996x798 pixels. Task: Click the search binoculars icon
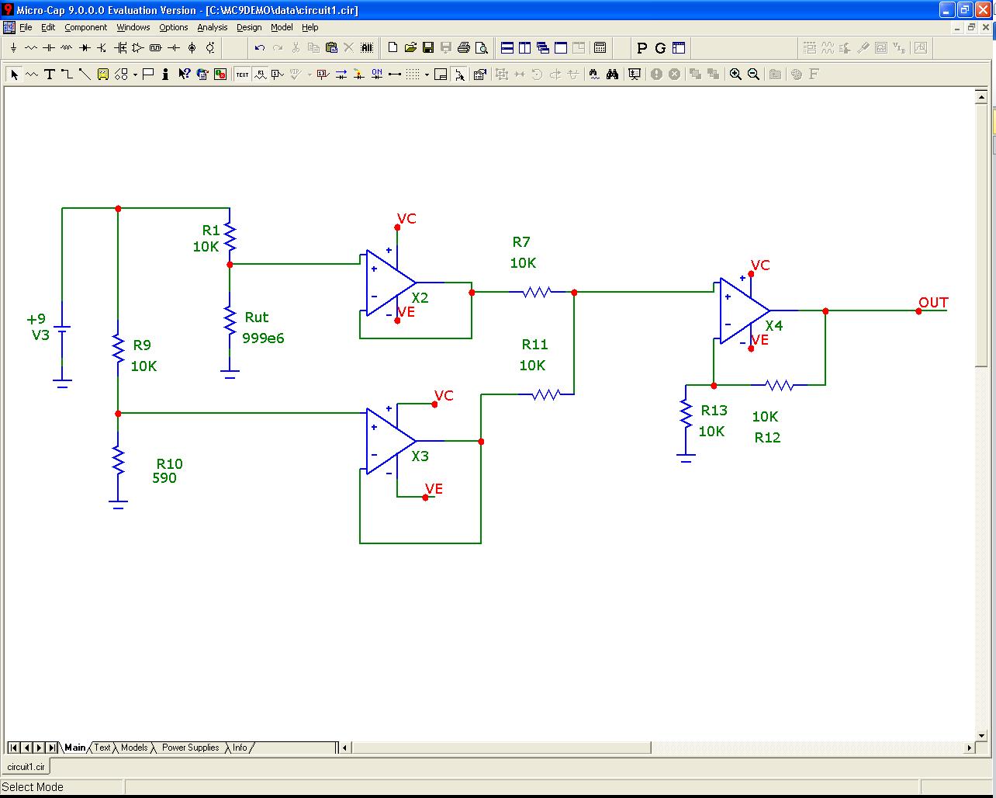click(x=613, y=75)
